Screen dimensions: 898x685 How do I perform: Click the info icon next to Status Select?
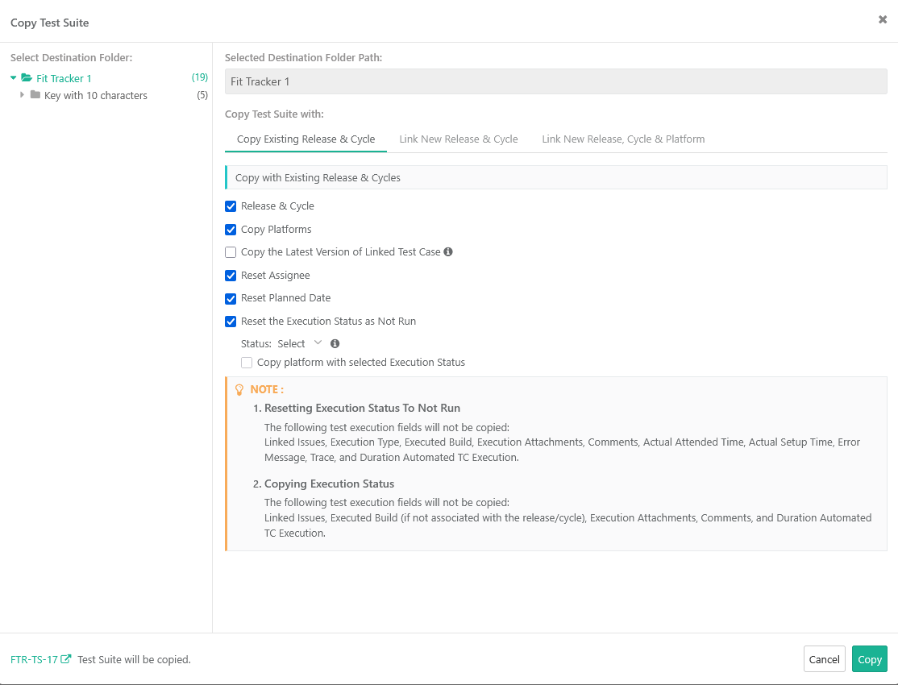click(335, 343)
